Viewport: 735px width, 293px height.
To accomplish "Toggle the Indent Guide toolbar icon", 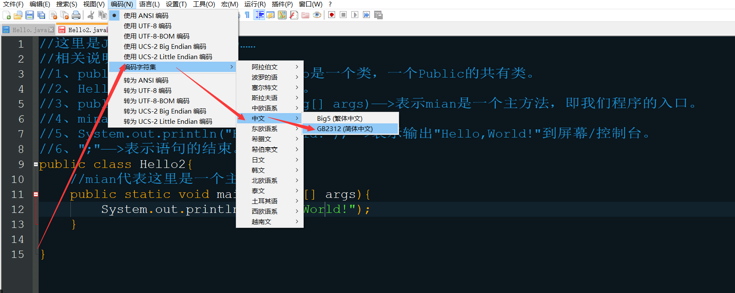I will click(x=259, y=15).
